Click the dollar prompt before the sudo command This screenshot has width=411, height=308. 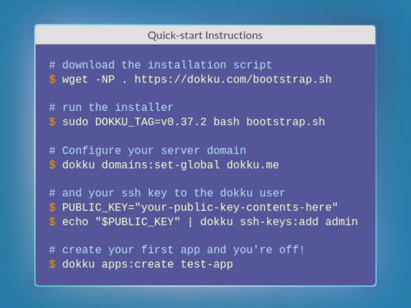(x=52, y=122)
